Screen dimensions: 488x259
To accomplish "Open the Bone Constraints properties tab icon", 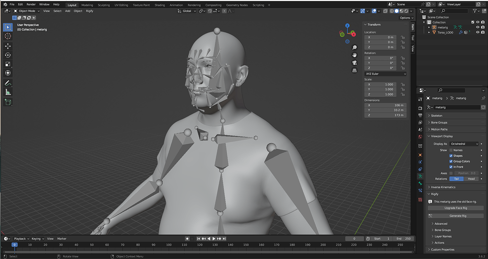I will tap(420, 190).
